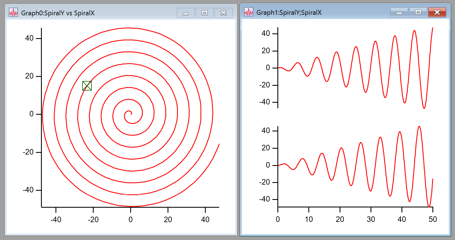Maximize the Graph0 window
Image resolution: width=455 pixels, height=240 pixels.
pyautogui.click(x=204, y=13)
